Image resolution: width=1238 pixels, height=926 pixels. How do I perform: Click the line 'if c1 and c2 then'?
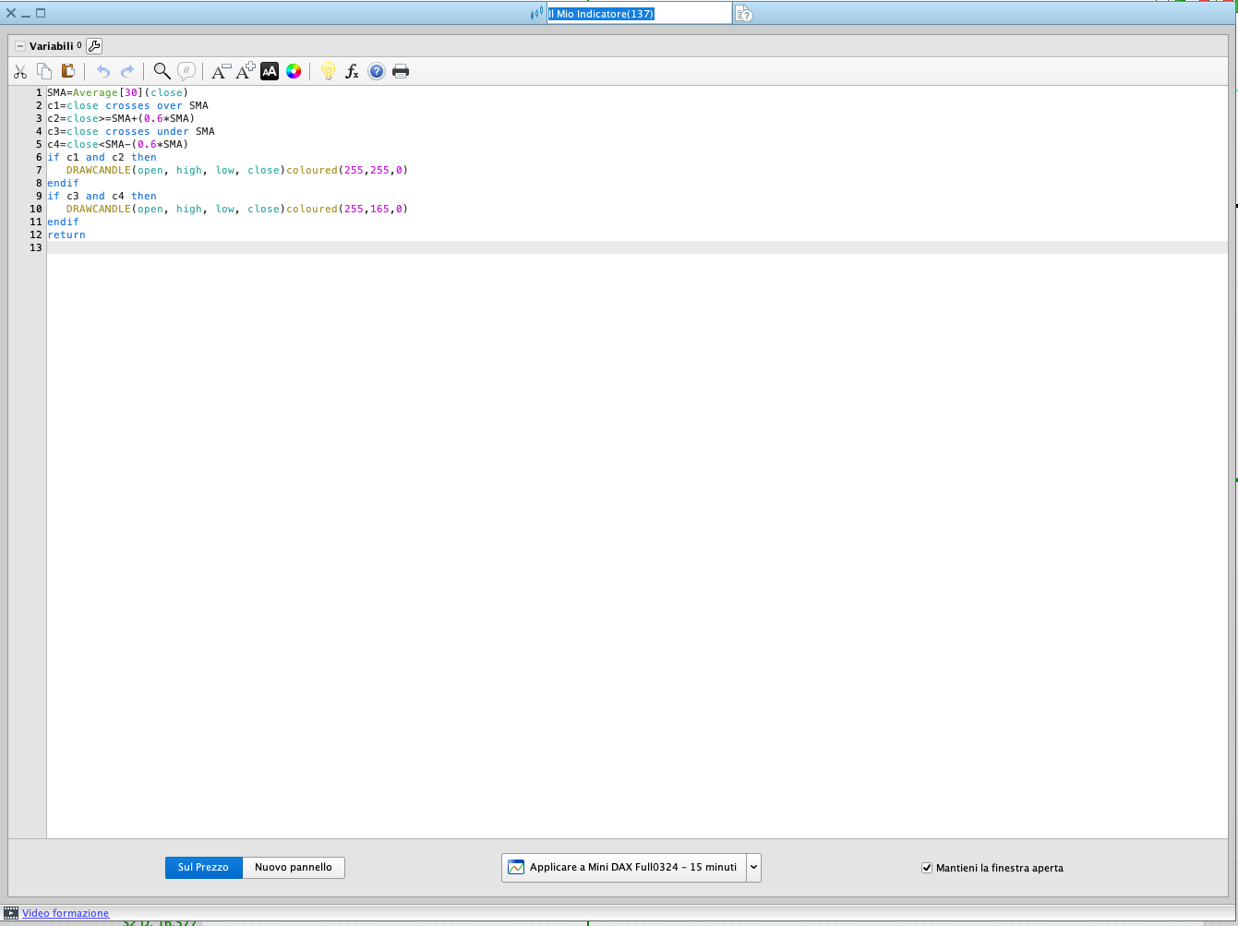coord(102,157)
